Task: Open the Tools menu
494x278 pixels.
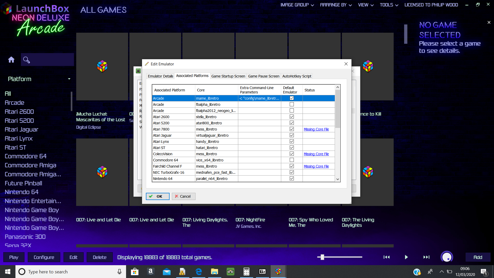Action: click(389, 5)
